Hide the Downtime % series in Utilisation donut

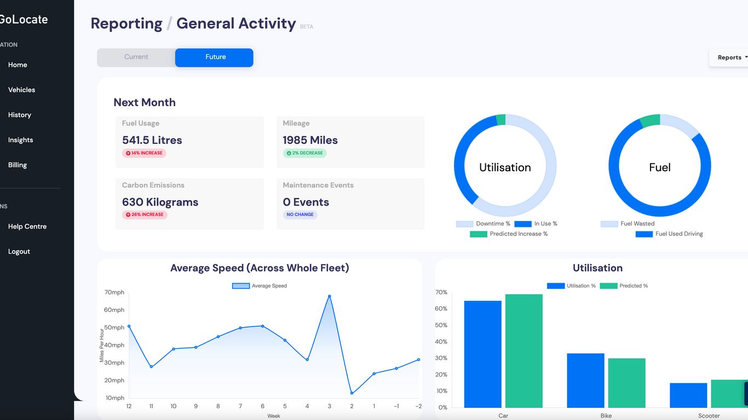pyautogui.click(x=464, y=224)
